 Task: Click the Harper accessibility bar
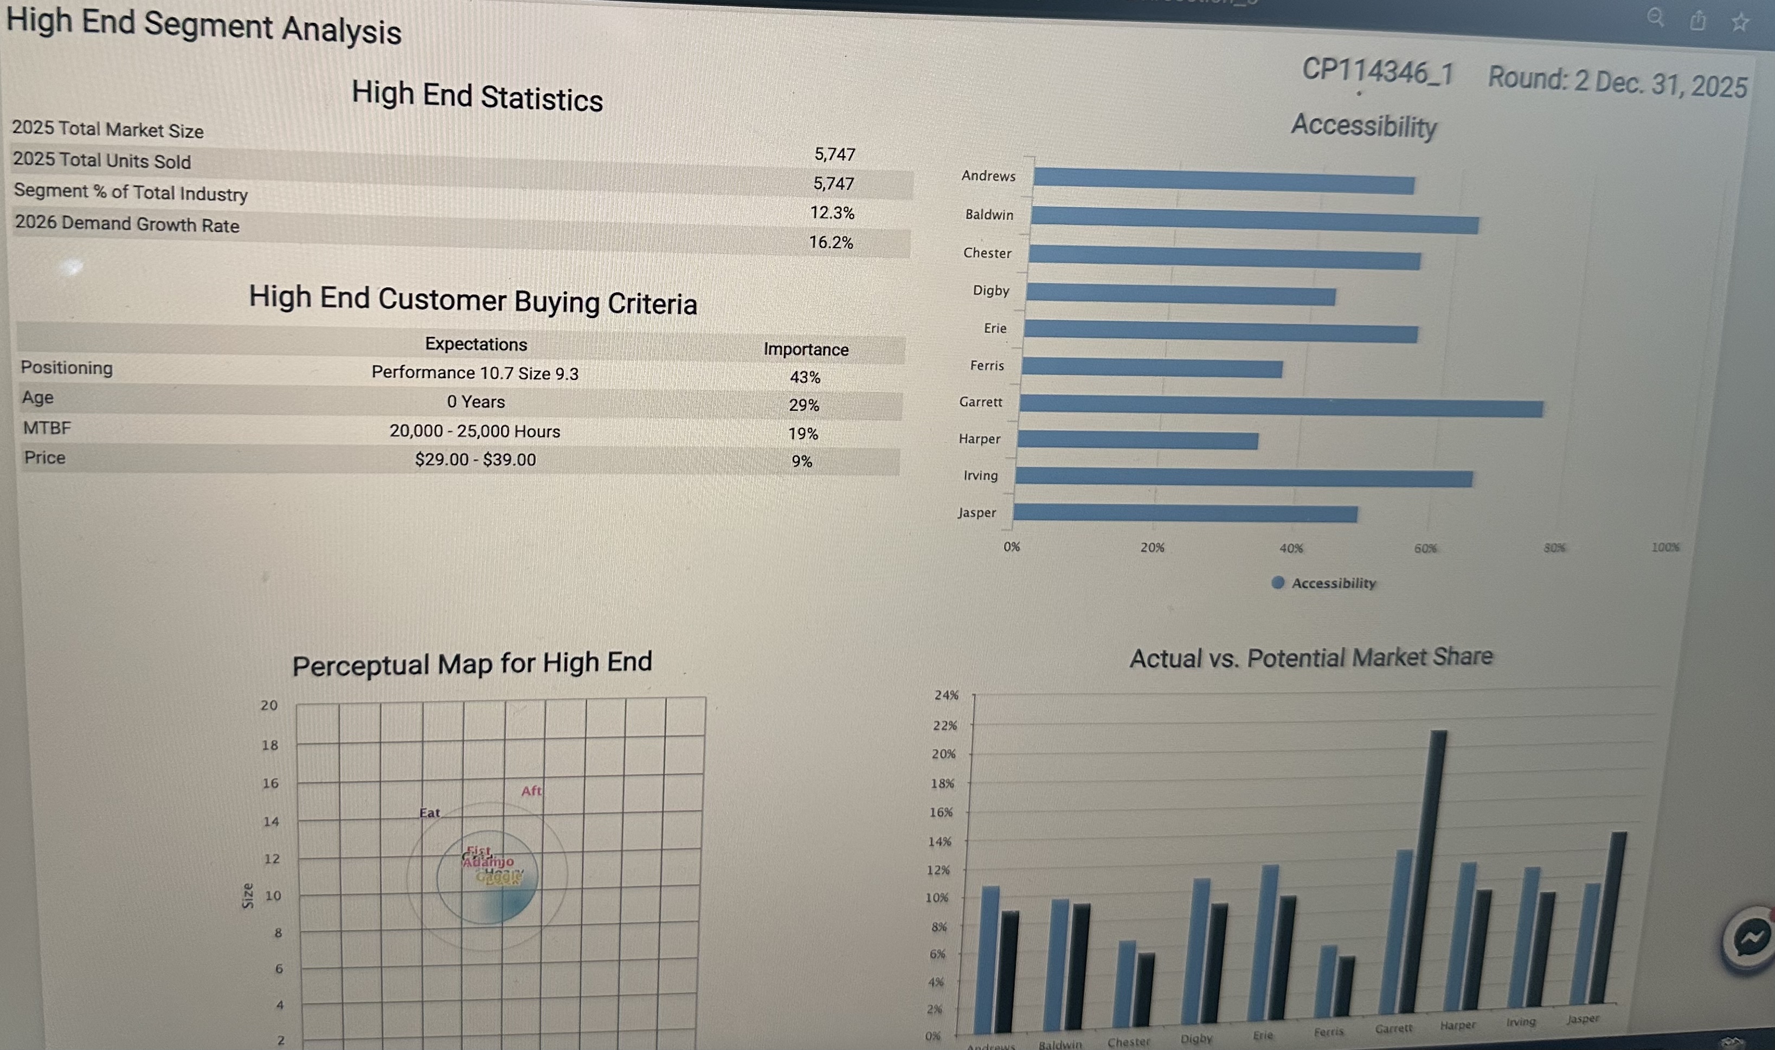1137,440
